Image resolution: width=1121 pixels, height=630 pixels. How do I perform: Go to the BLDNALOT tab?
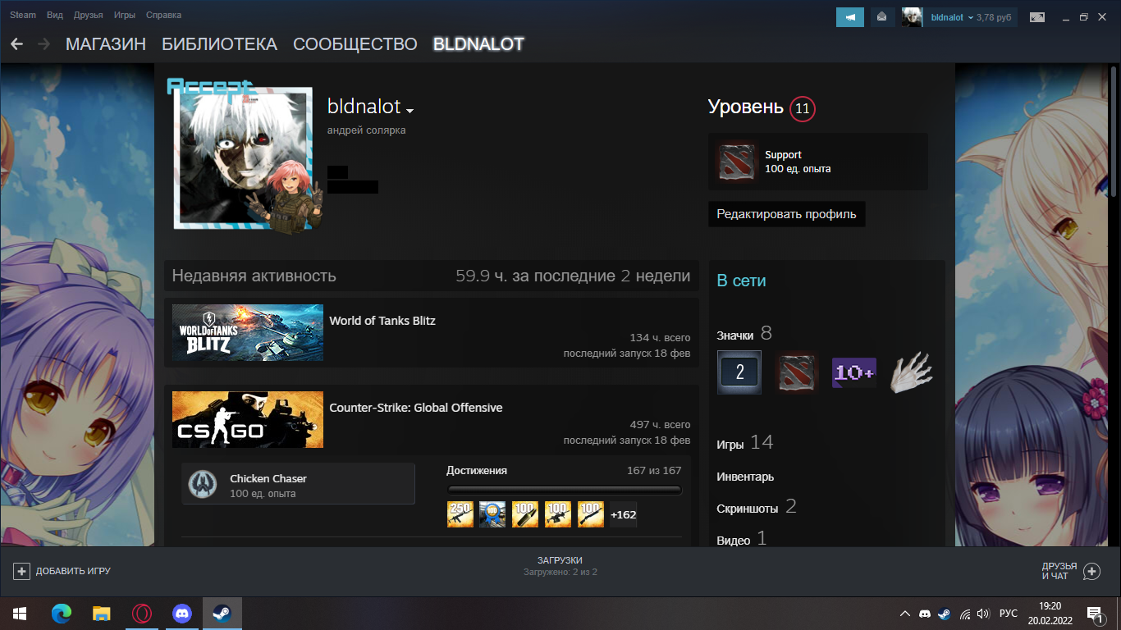click(x=478, y=44)
